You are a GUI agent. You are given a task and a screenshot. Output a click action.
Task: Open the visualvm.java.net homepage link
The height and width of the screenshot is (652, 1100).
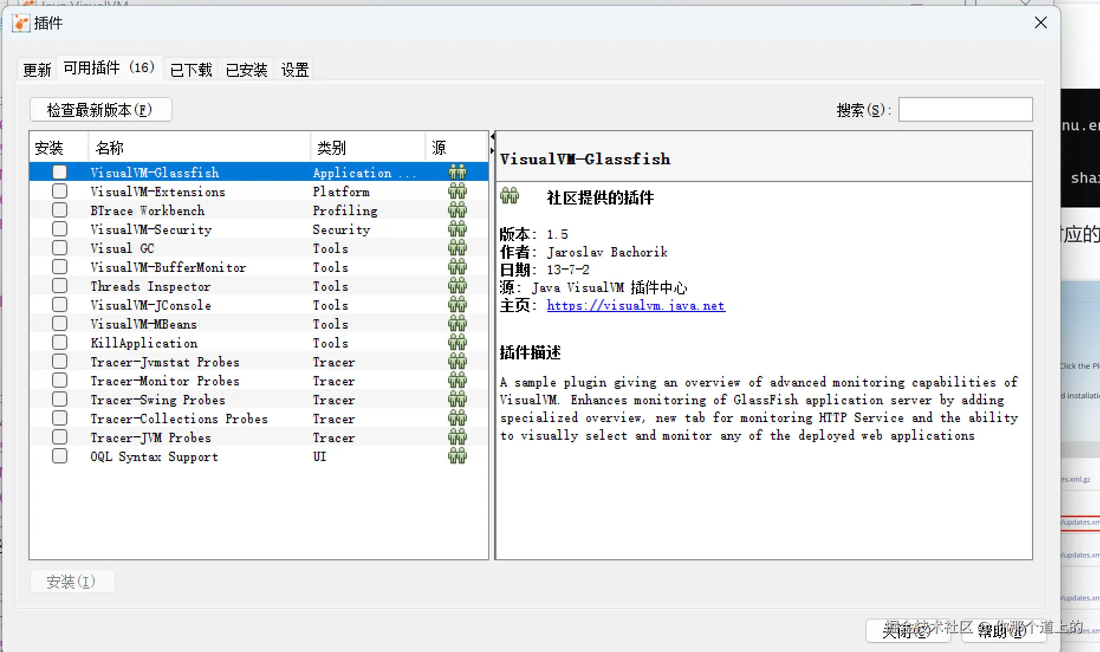click(636, 306)
